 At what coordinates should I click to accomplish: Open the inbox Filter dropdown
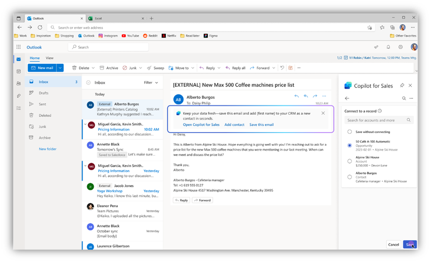point(151,82)
